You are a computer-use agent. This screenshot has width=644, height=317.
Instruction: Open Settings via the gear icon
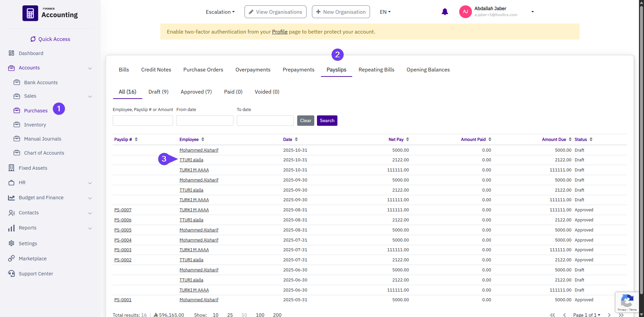click(x=11, y=243)
